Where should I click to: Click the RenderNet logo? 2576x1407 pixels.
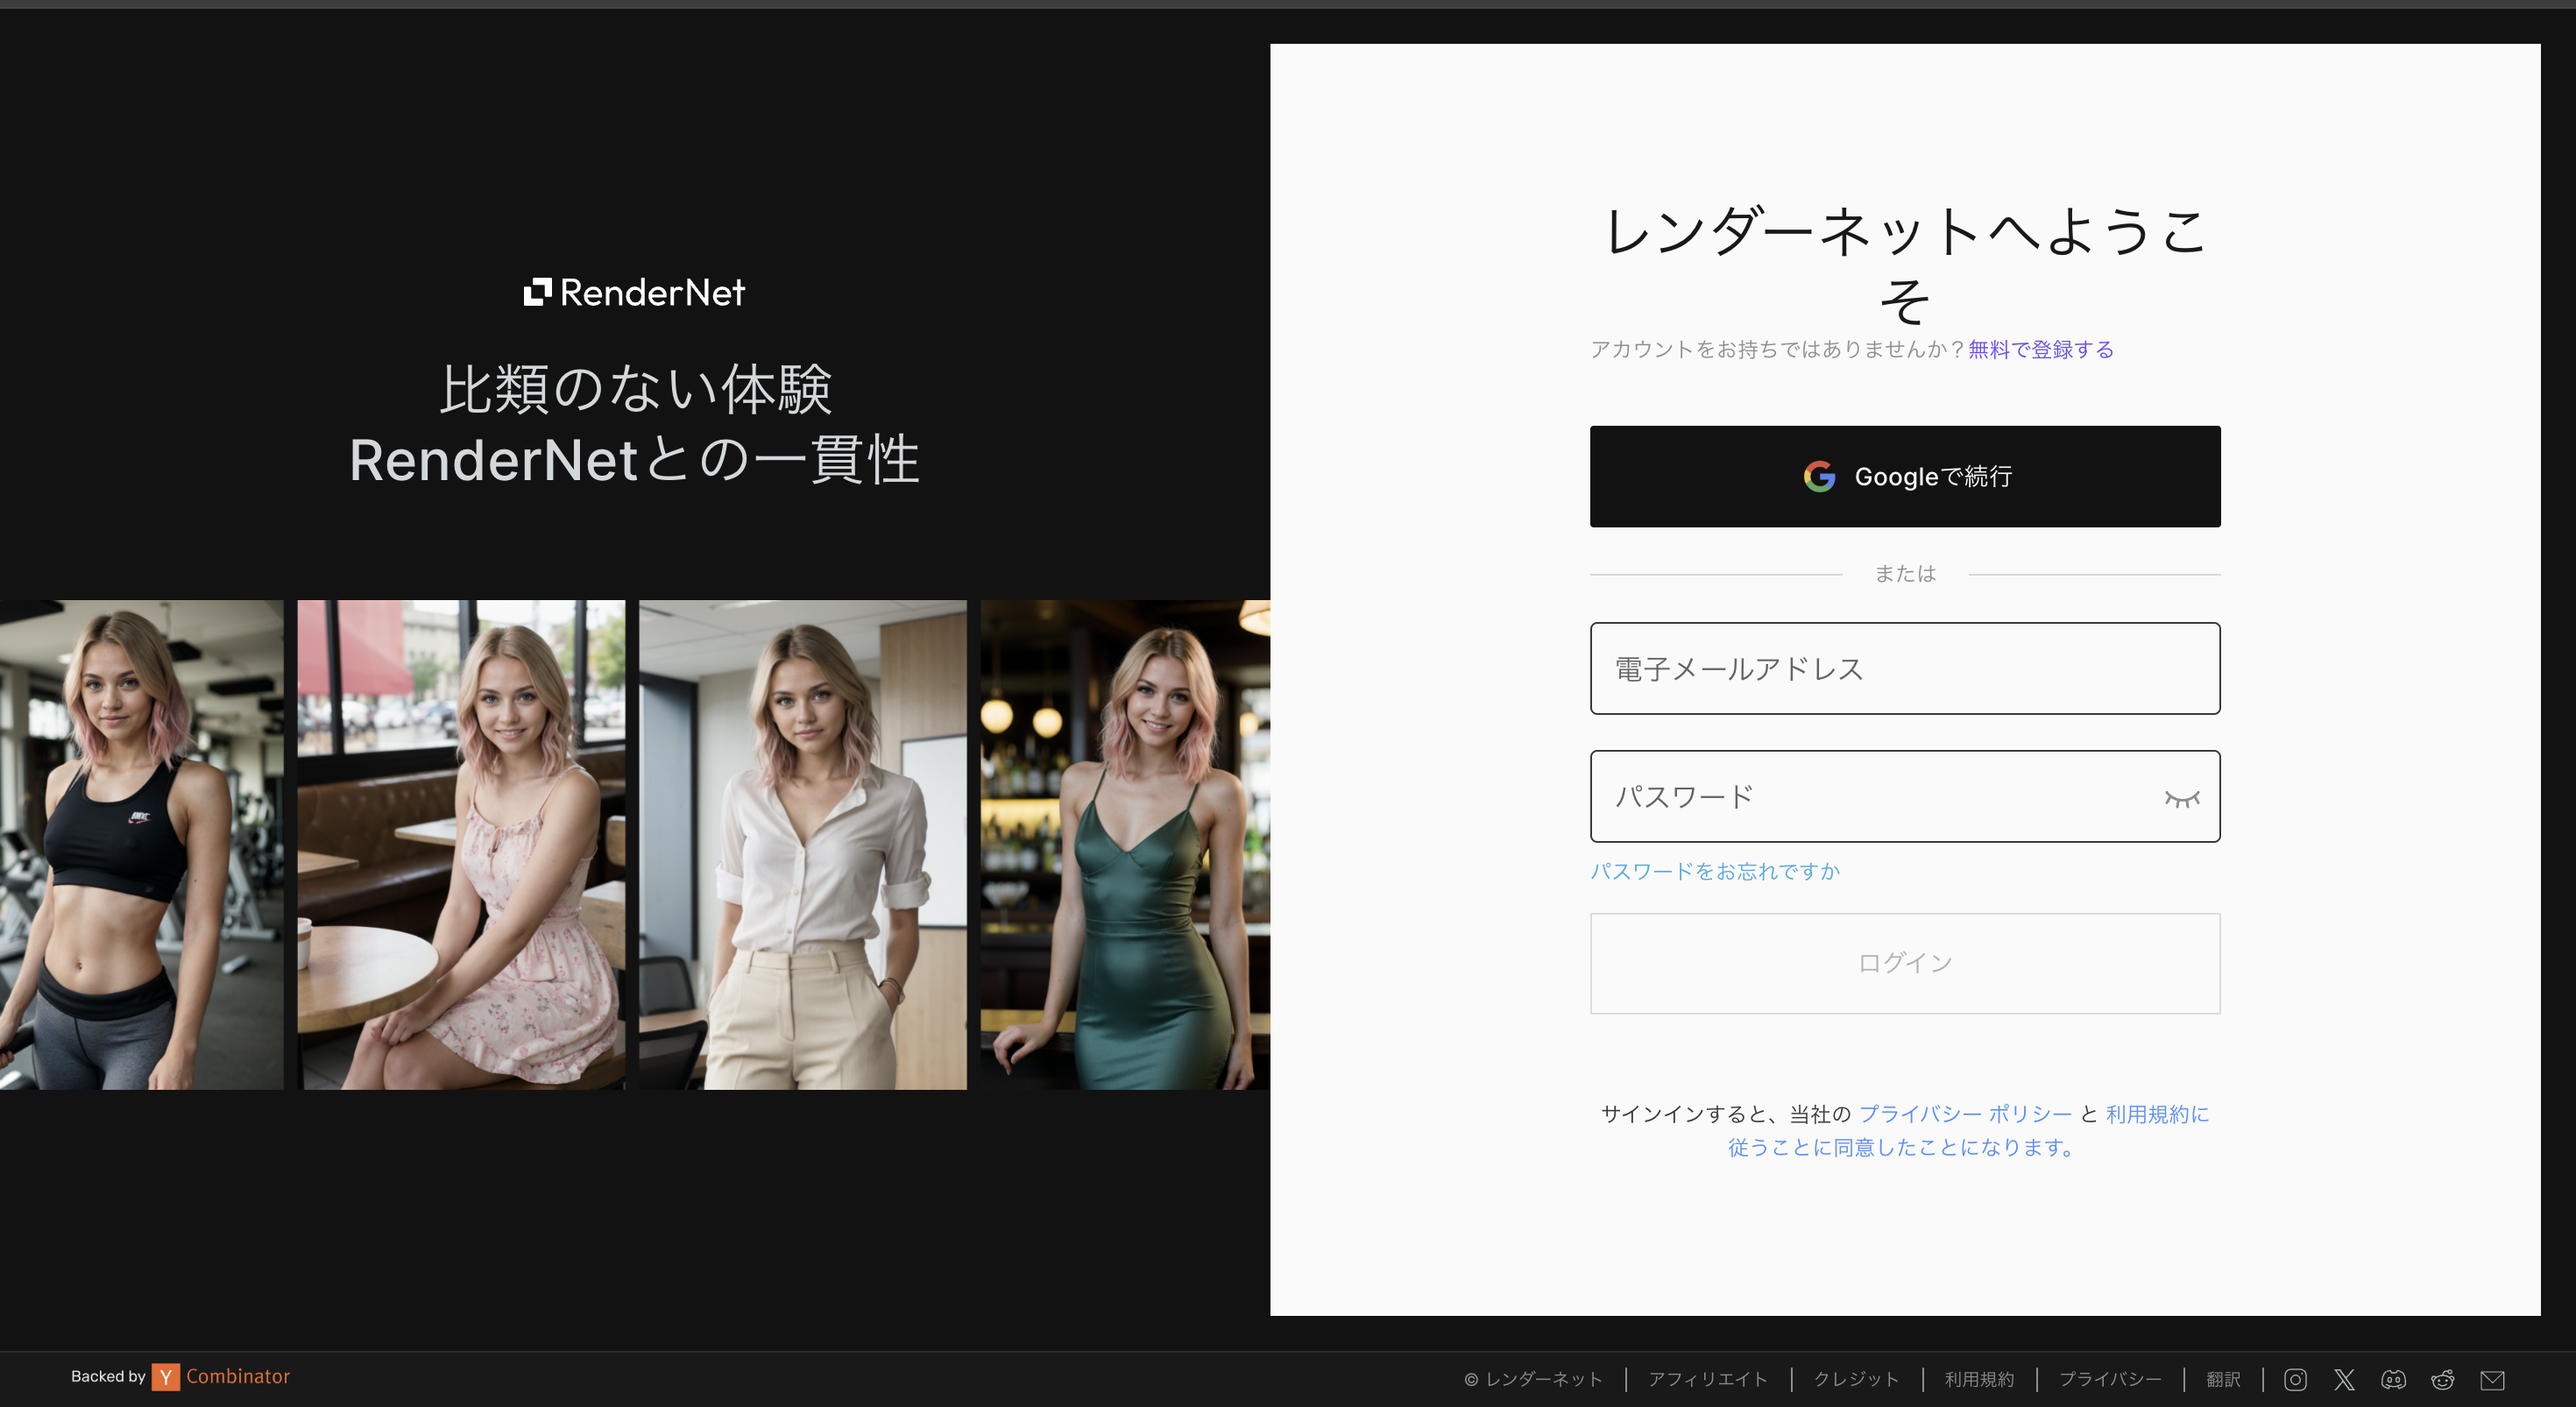point(634,292)
